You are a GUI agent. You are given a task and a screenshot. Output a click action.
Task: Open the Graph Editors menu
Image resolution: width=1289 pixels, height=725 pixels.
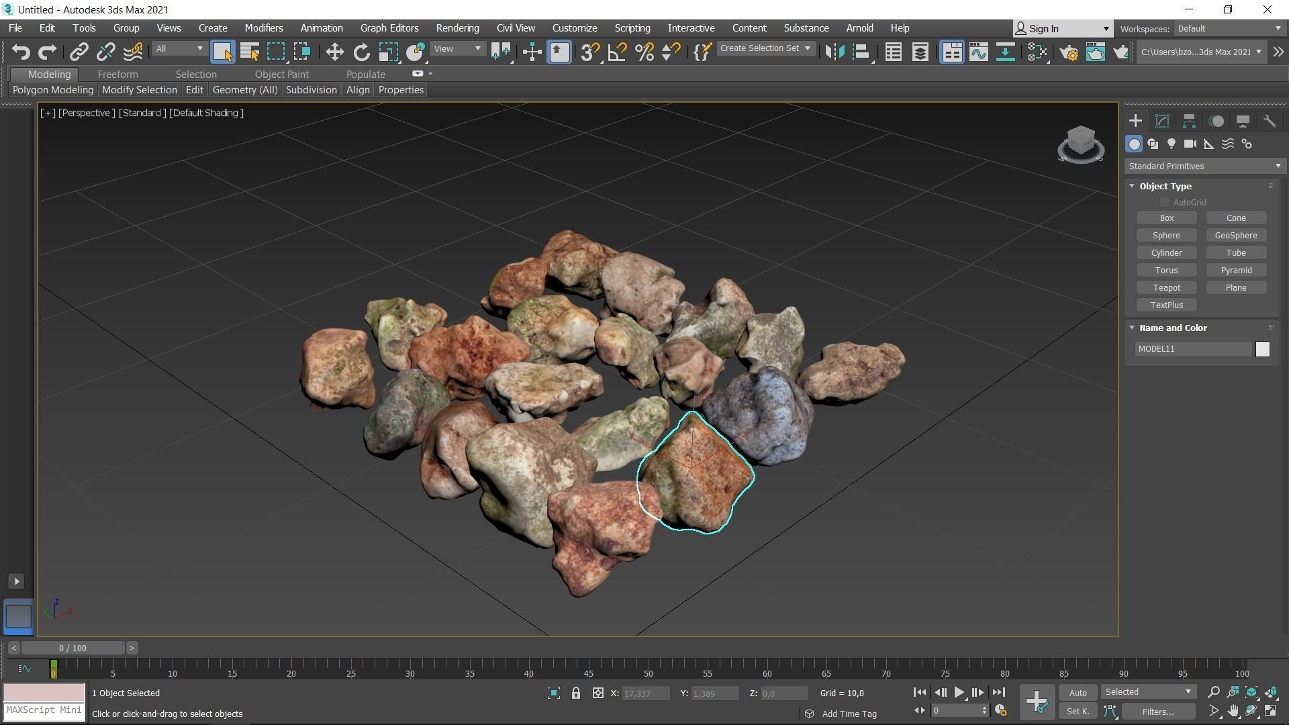389,28
